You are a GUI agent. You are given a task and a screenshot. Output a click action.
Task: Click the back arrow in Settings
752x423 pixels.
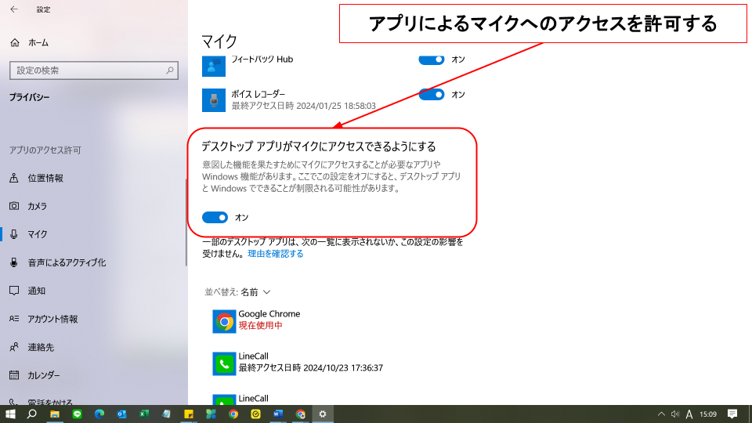point(14,9)
